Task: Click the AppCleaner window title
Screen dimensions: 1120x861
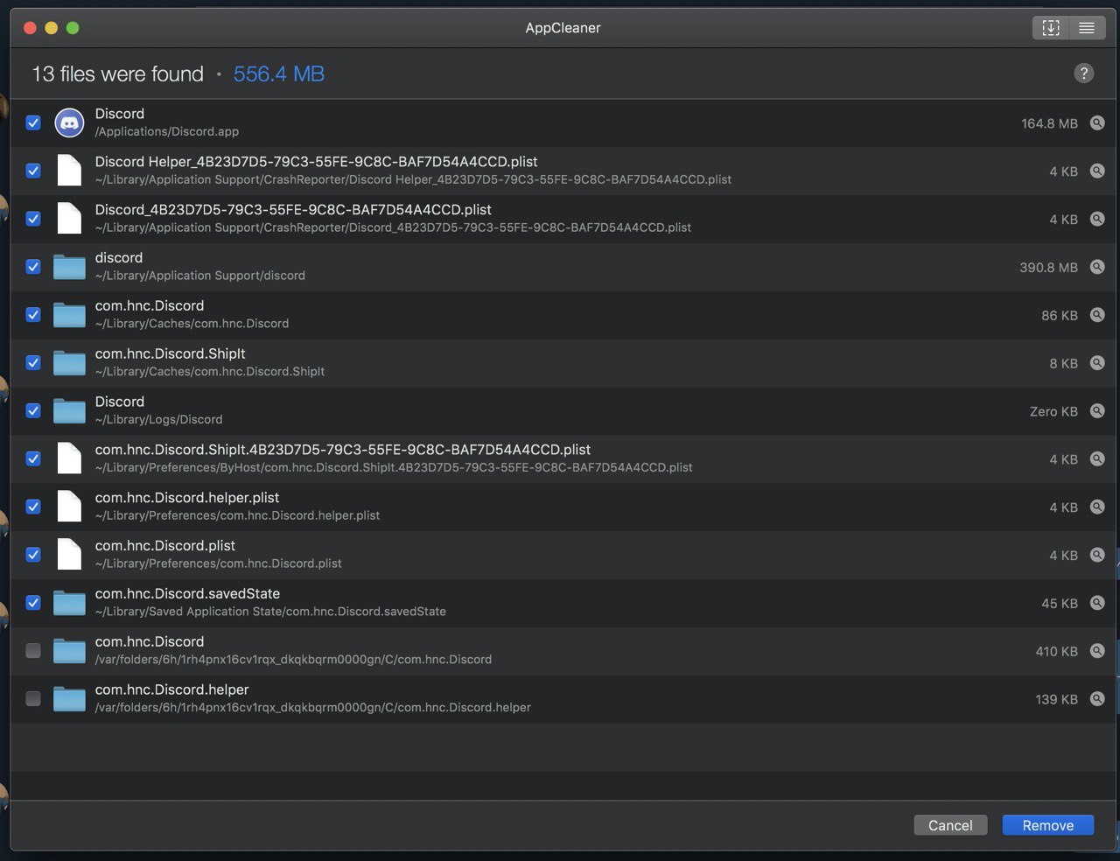Action: [563, 28]
